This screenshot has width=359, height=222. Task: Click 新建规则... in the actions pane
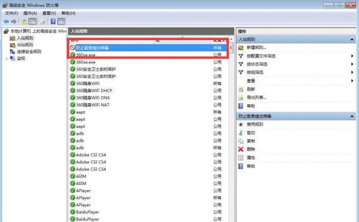256,47
